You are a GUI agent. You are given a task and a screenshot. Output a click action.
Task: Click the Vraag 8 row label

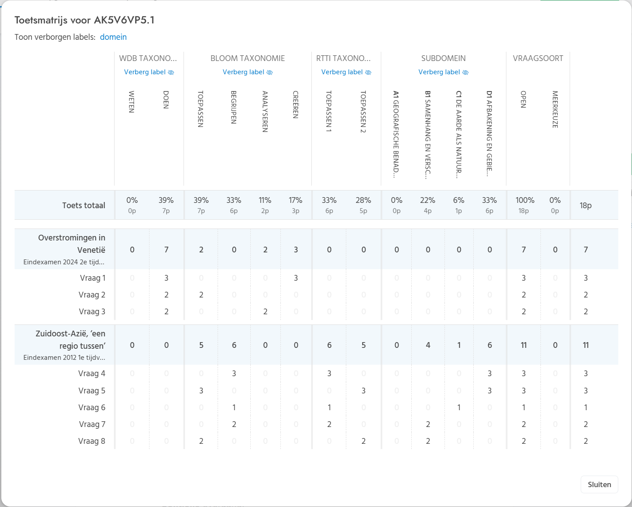point(92,441)
